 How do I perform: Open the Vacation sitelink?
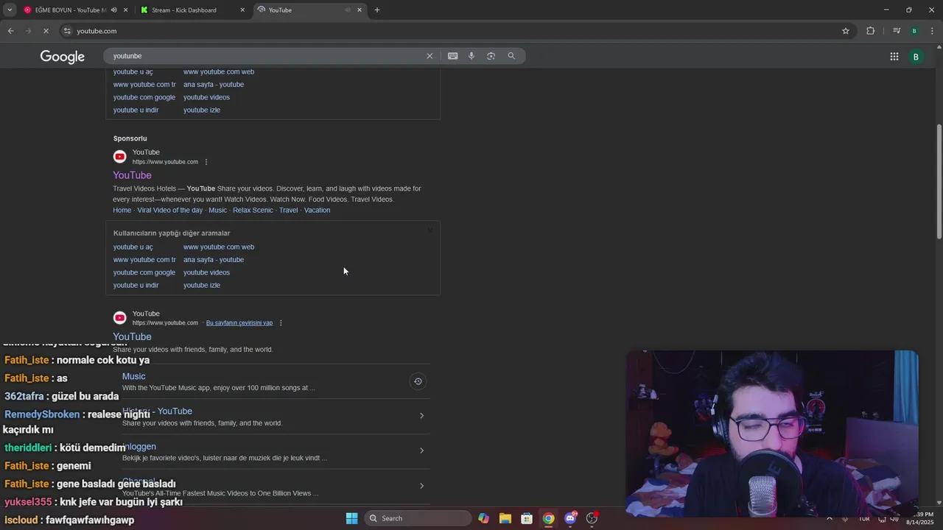pos(317,210)
